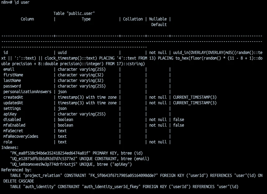Click the settings column name
Screen dimensions: 267x194
click(x=12, y=108)
